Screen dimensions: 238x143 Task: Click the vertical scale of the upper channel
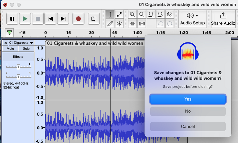coord(40,73)
